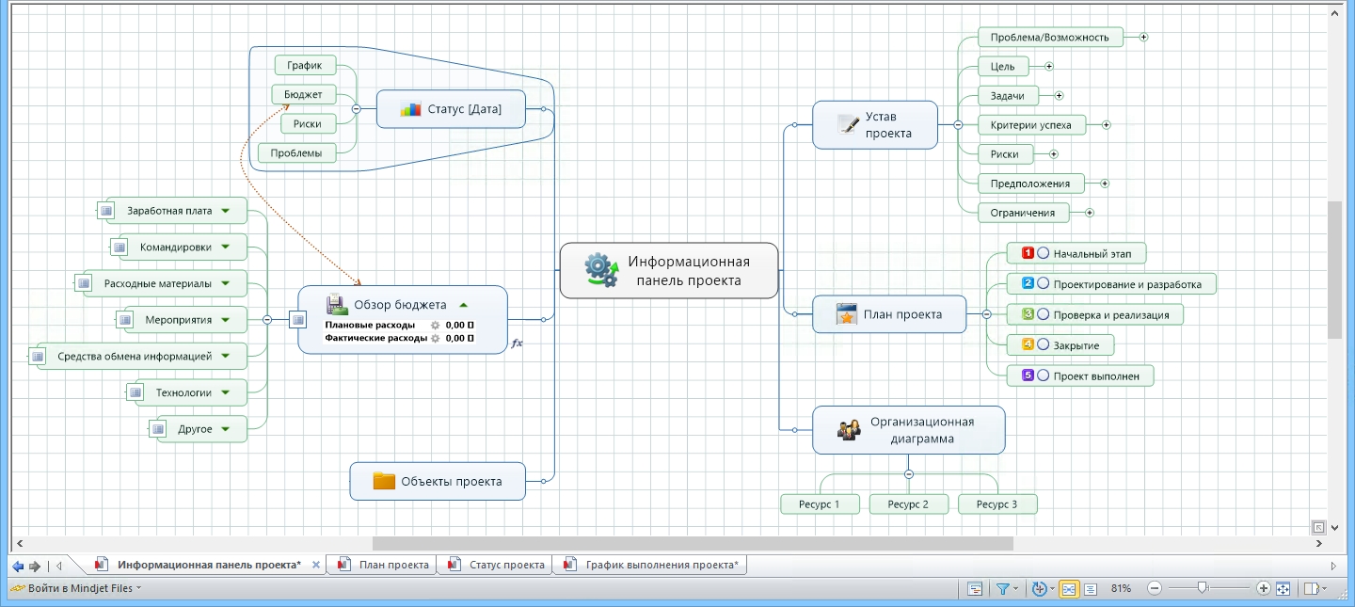Expand the Проблема/Возможность topic
Image resolution: width=1355 pixels, height=607 pixels.
pos(1144,38)
